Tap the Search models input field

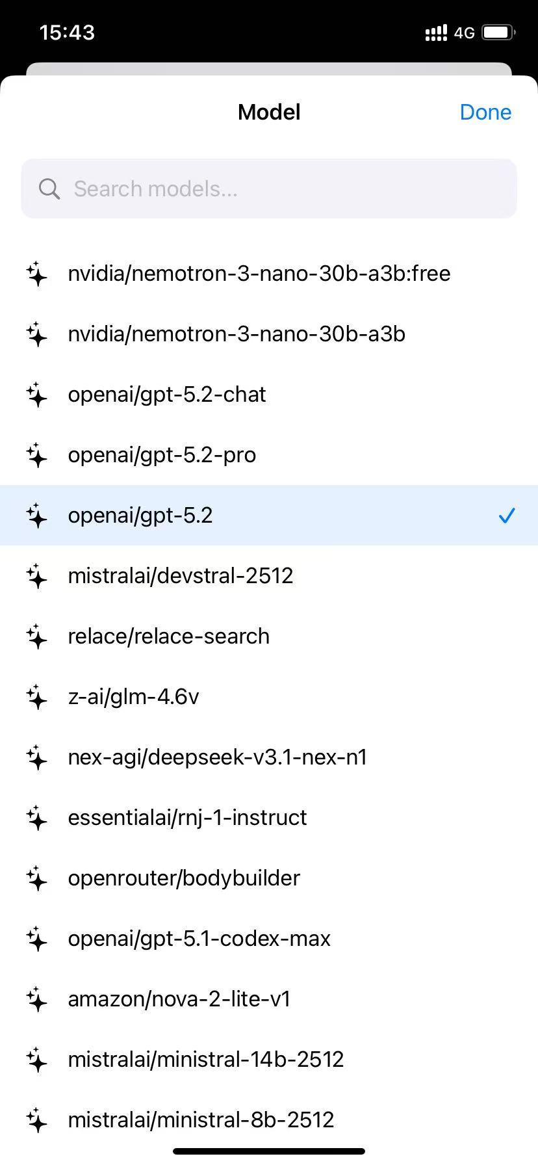click(268, 189)
